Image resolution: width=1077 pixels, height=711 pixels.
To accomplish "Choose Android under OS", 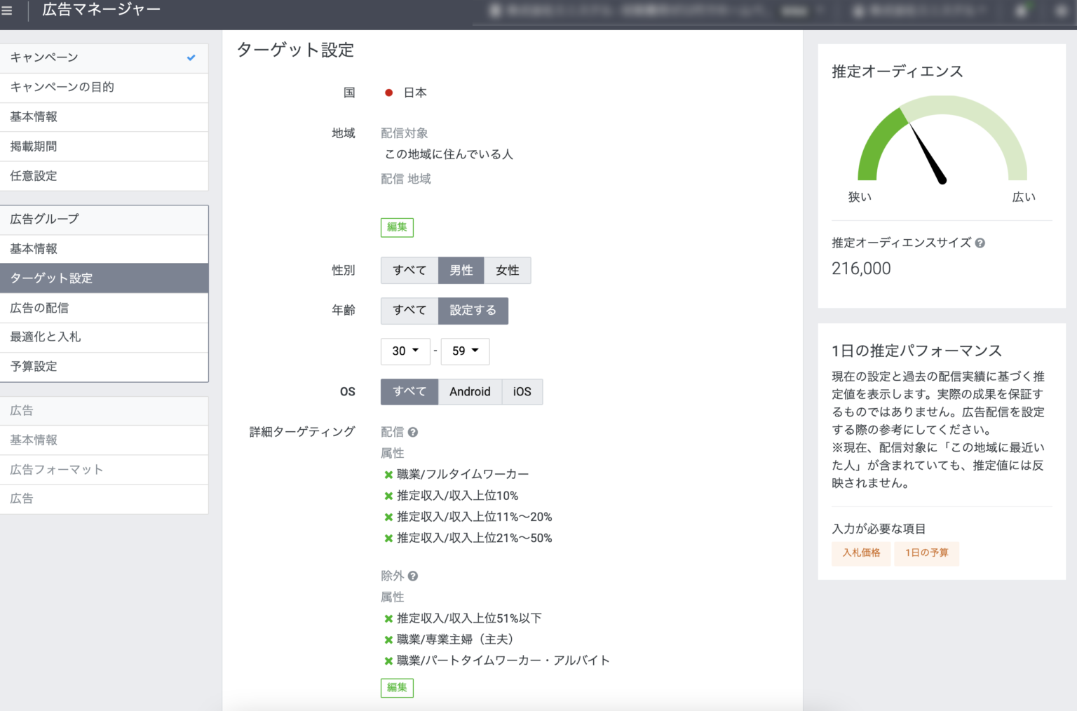I will [470, 392].
